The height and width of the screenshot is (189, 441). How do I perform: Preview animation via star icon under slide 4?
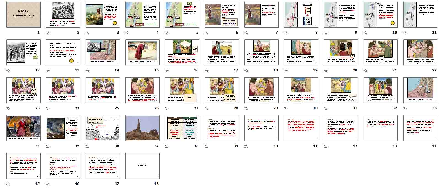click(x=127, y=33)
